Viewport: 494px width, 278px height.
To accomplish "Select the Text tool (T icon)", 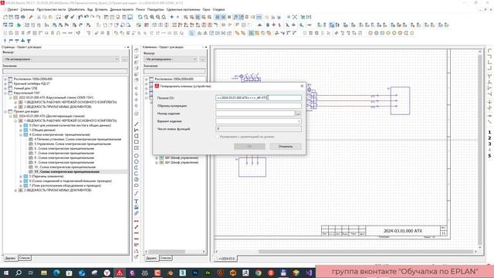I will coord(136,202).
